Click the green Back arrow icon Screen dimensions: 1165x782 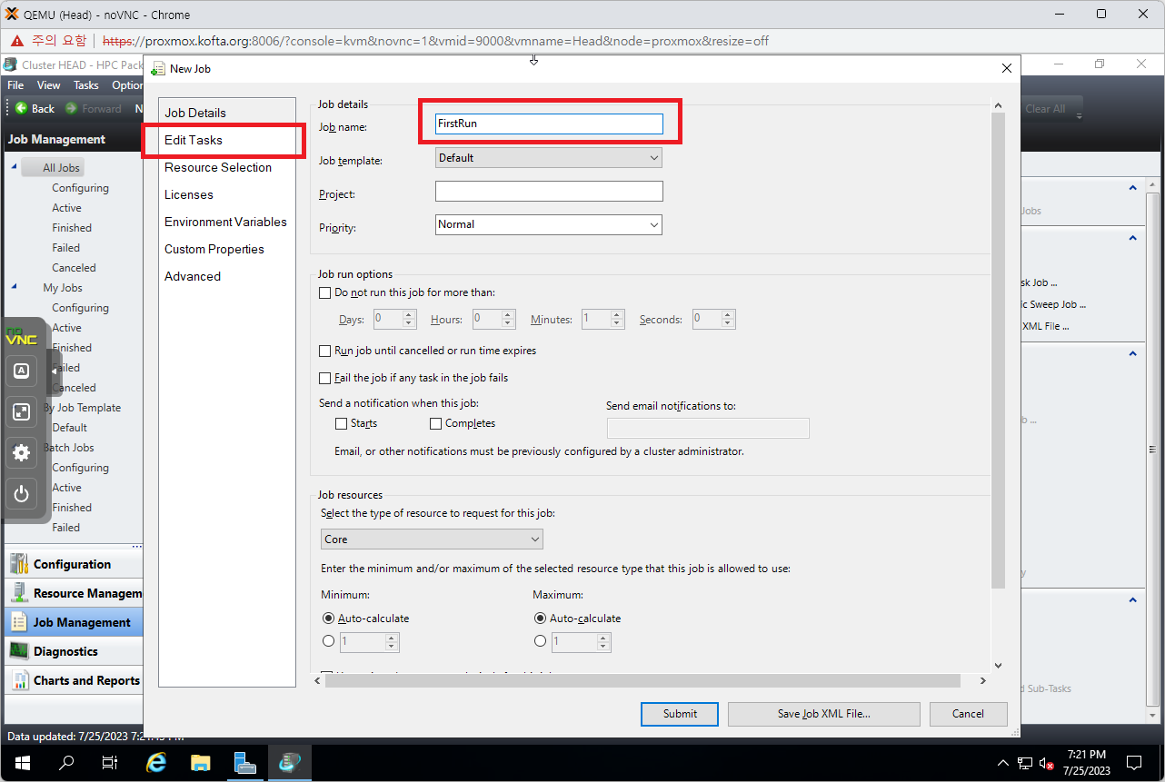[x=21, y=108]
